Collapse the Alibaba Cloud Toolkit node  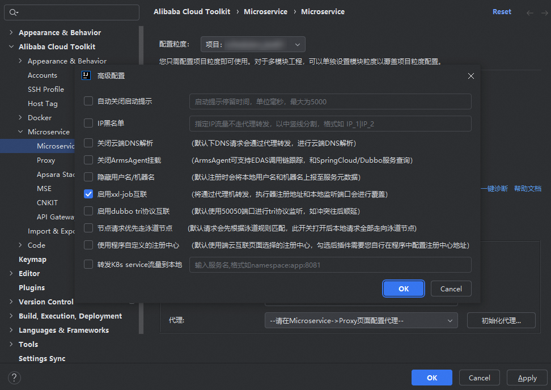click(11, 46)
